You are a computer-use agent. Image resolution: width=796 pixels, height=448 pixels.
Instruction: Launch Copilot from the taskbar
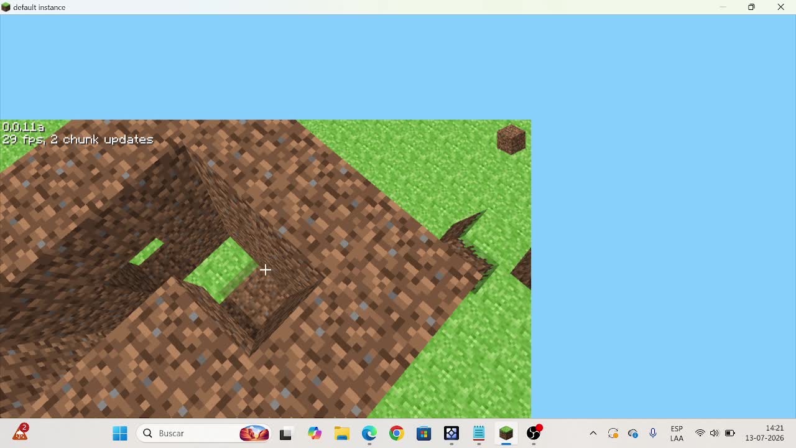[315, 433]
